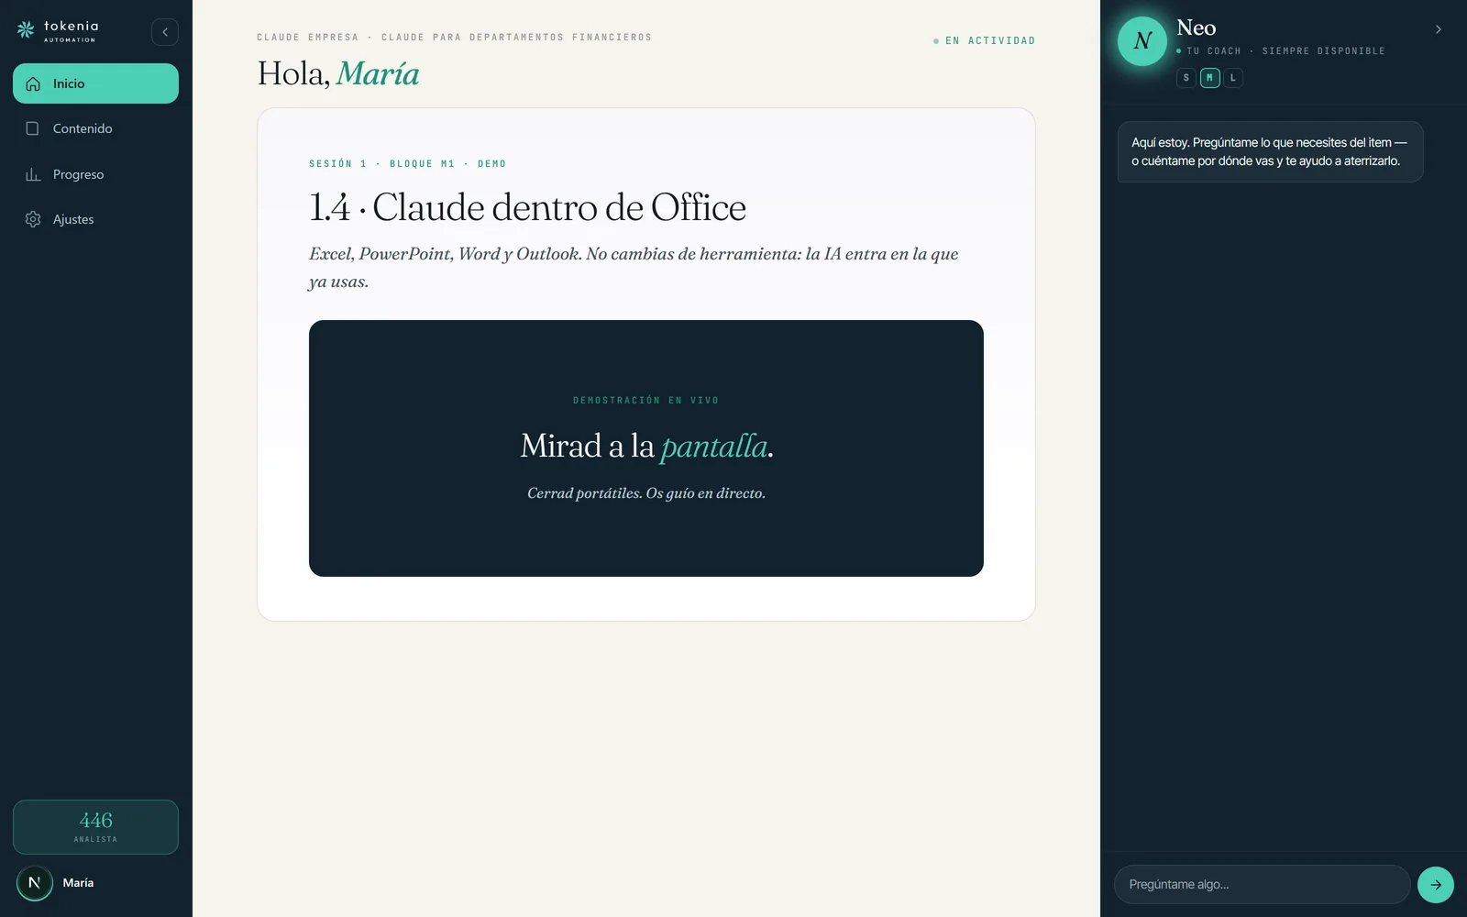1467x917 pixels.
Task: Click the Neo coach avatar
Action: (x=1142, y=40)
